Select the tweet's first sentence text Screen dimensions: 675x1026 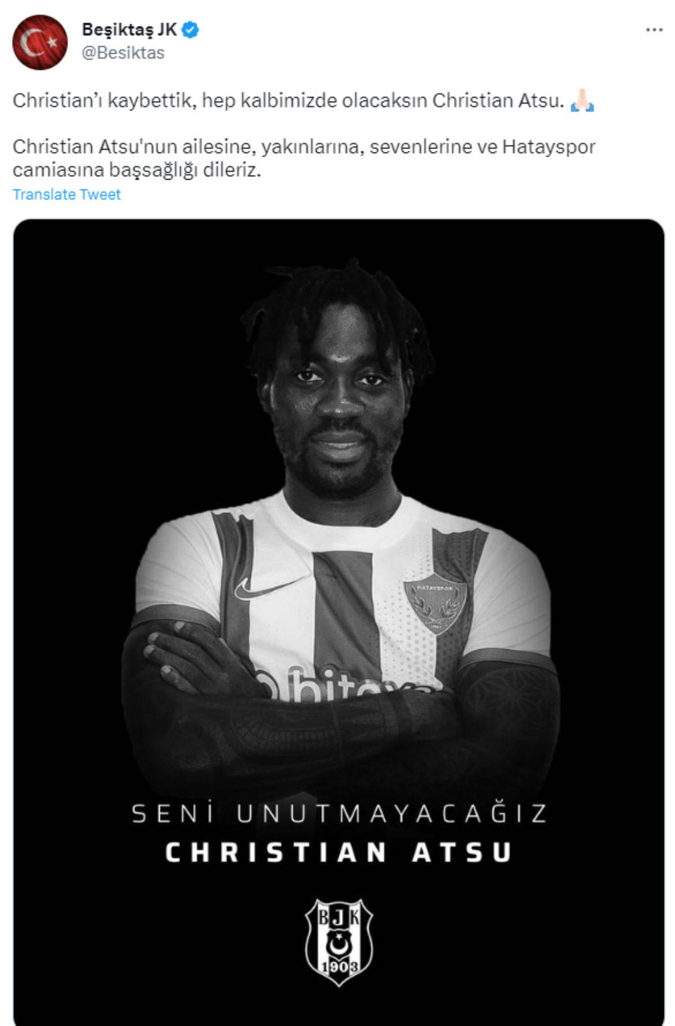[288, 100]
